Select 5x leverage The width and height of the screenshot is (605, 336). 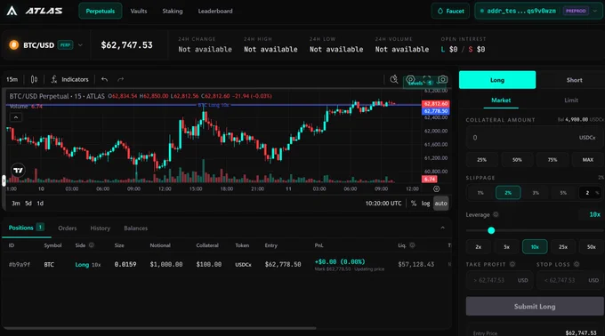pyautogui.click(x=506, y=246)
